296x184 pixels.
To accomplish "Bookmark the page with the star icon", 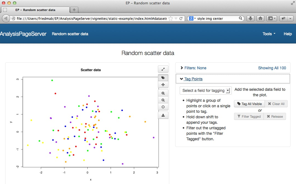I will coord(171,18).
